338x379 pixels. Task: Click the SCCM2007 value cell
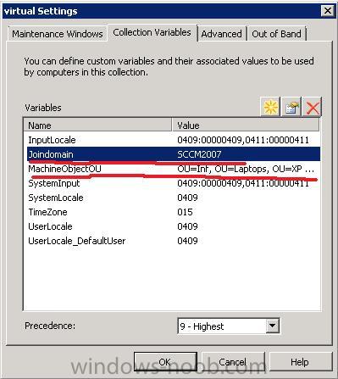199,154
